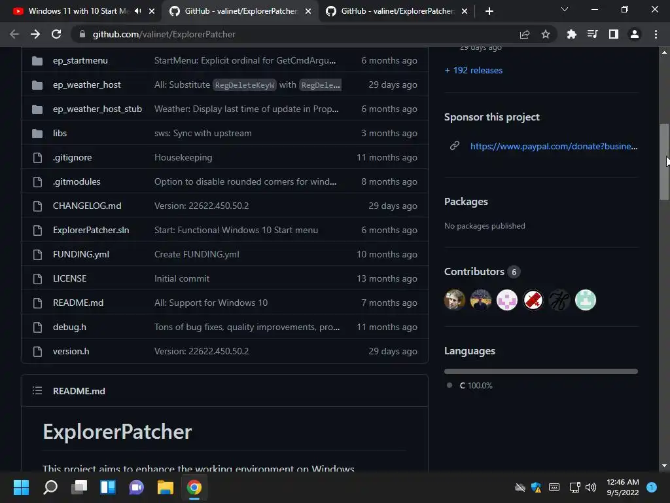Click the LICENSE file icon
This screenshot has width=670, height=503.
coord(37,279)
